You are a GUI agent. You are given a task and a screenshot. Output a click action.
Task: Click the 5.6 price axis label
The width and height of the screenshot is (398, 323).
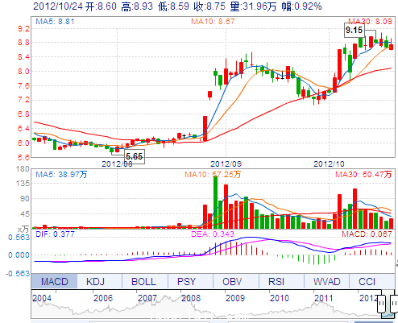click(23, 157)
